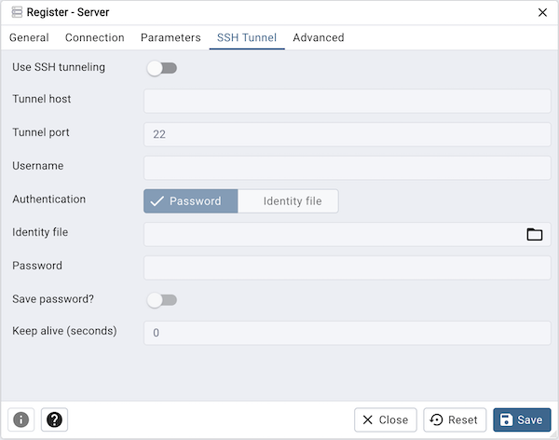Image resolution: width=559 pixels, height=440 pixels.
Task: Click into the Username text field
Action: [x=347, y=168]
